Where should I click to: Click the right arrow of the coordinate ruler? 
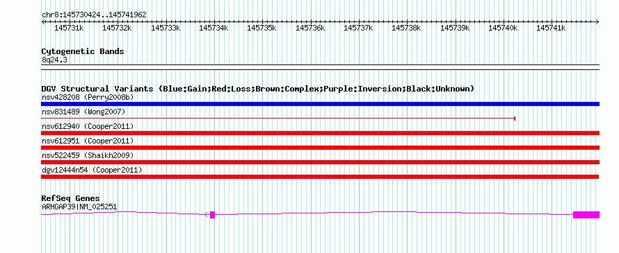(x=597, y=21)
